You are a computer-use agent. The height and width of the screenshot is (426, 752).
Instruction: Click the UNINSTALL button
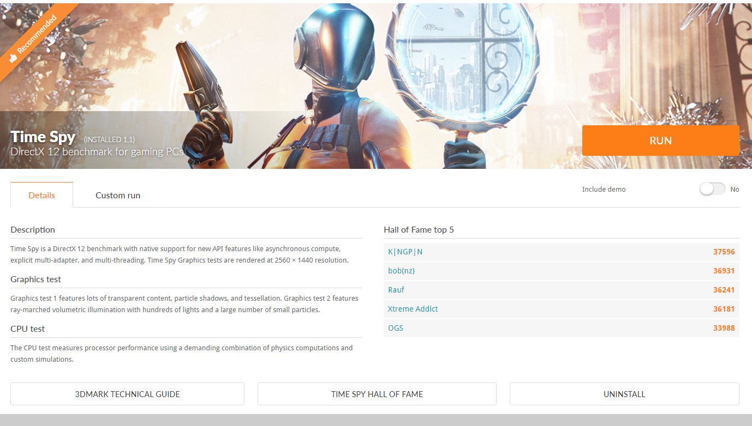coord(624,394)
